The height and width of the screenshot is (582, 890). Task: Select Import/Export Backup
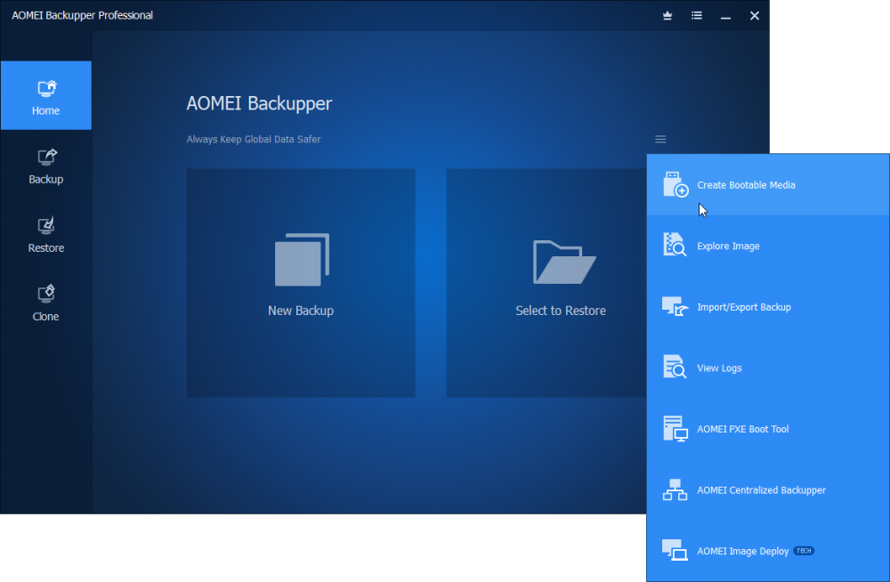(x=768, y=307)
